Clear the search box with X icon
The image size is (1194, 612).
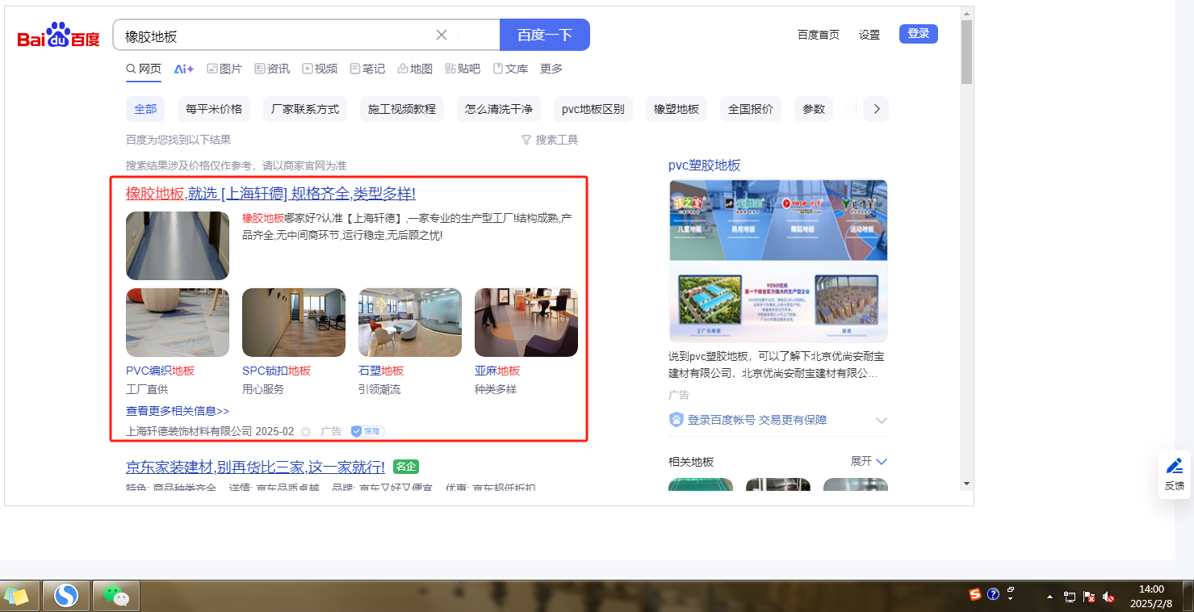442,35
